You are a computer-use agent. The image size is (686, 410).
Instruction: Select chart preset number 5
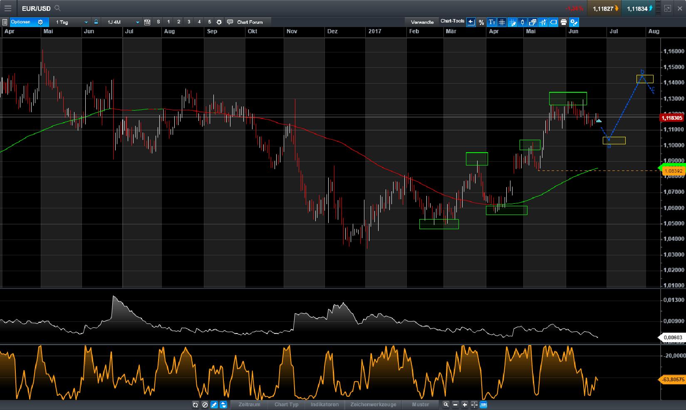pos(209,22)
